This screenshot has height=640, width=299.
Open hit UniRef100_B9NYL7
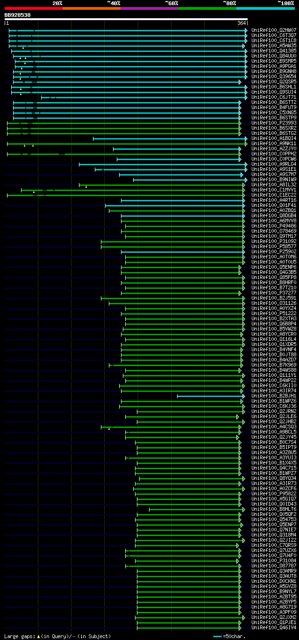tap(274, 591)
